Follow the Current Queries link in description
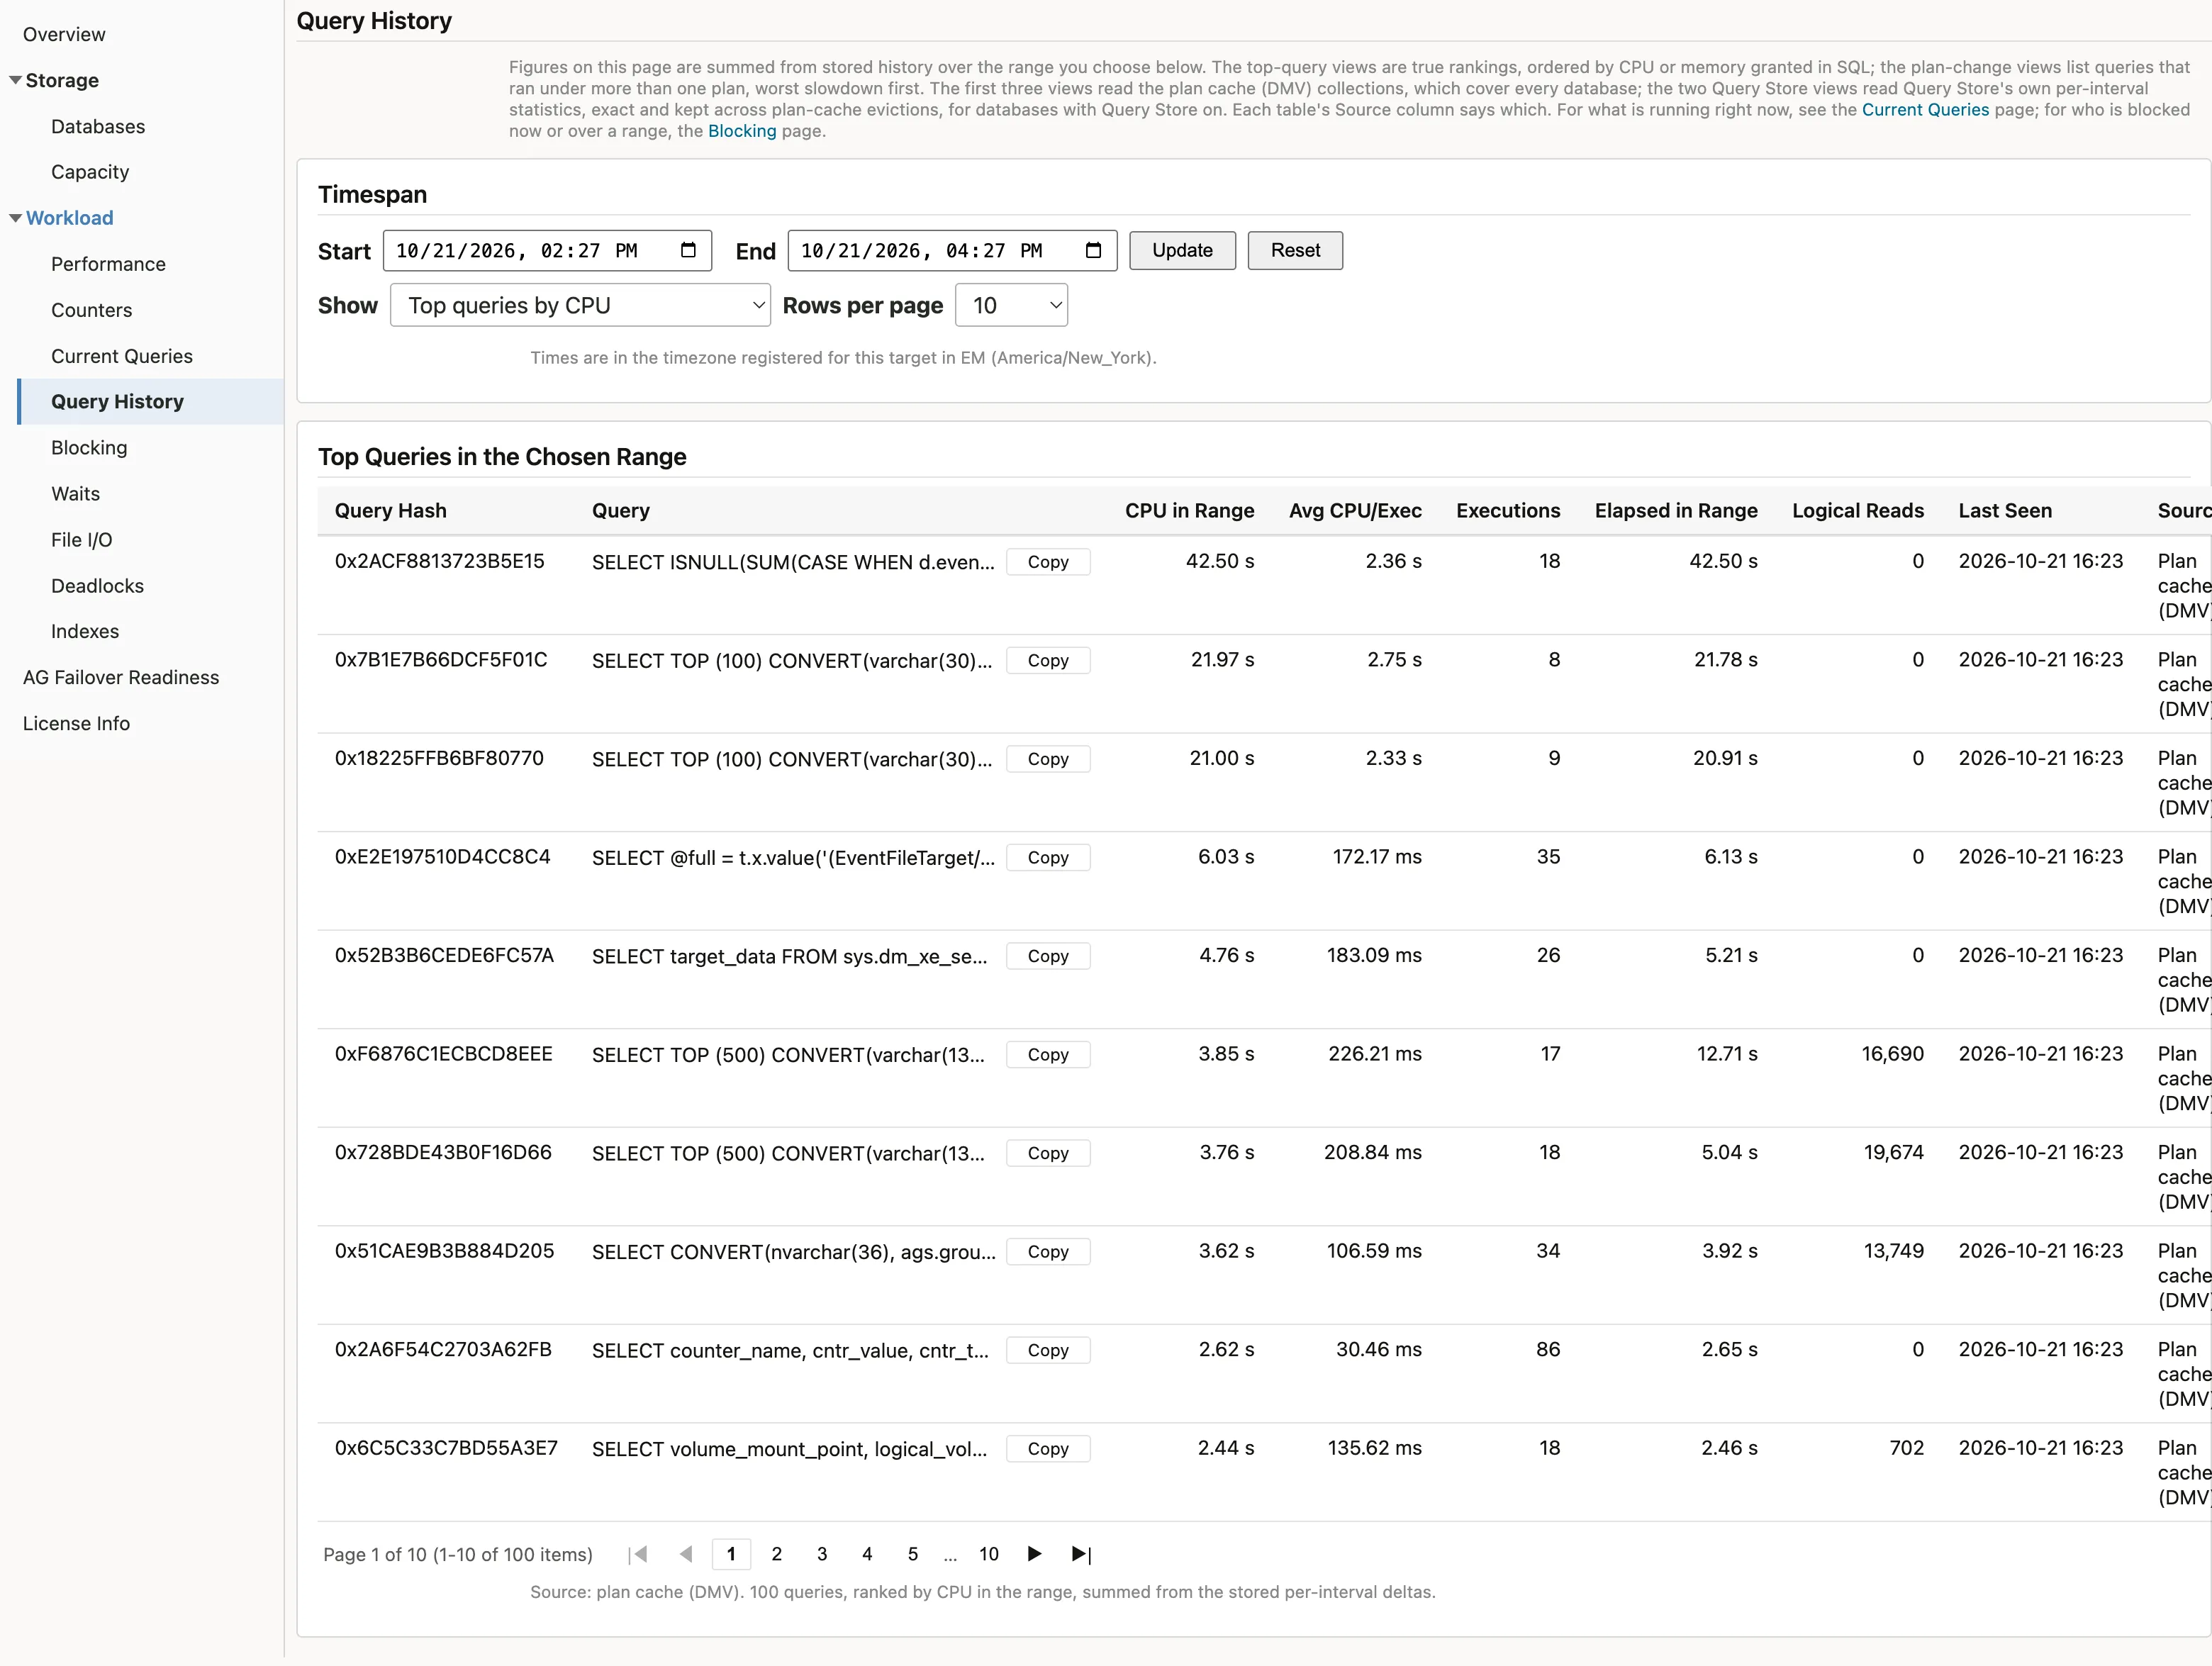The image size is (2212, 1666). click(1925, 110)
